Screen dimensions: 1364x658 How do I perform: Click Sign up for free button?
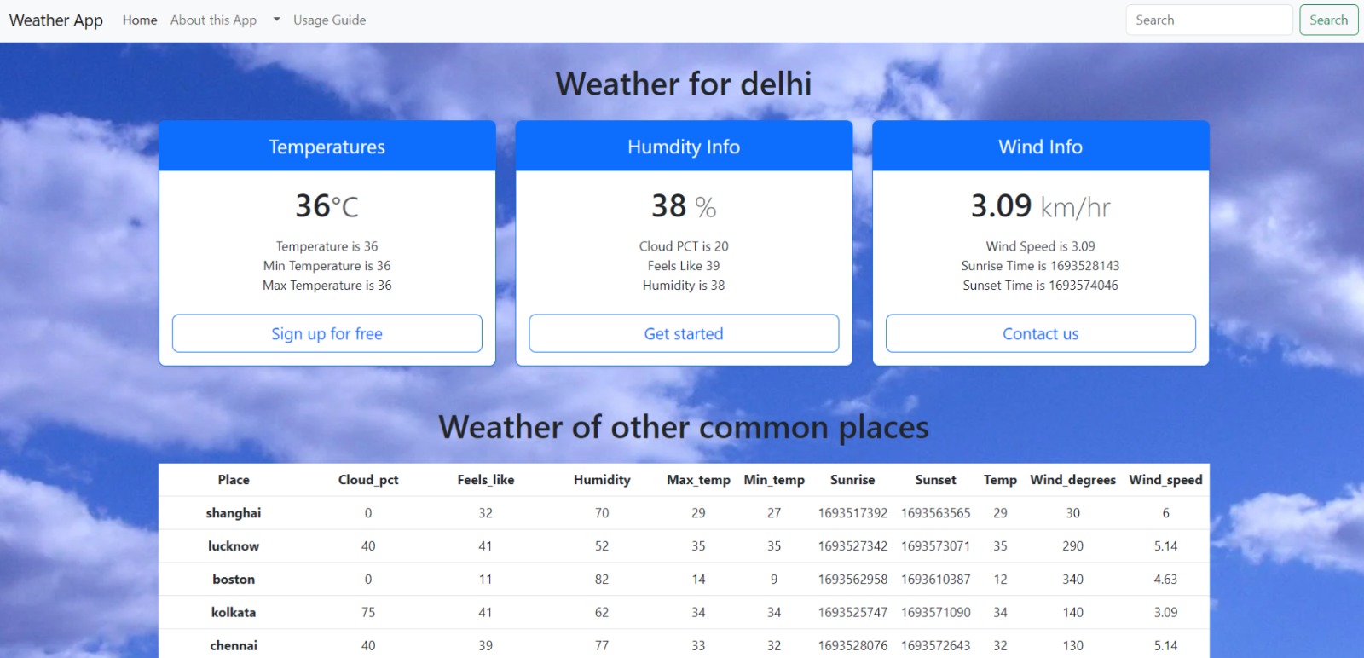click(327, 333)
